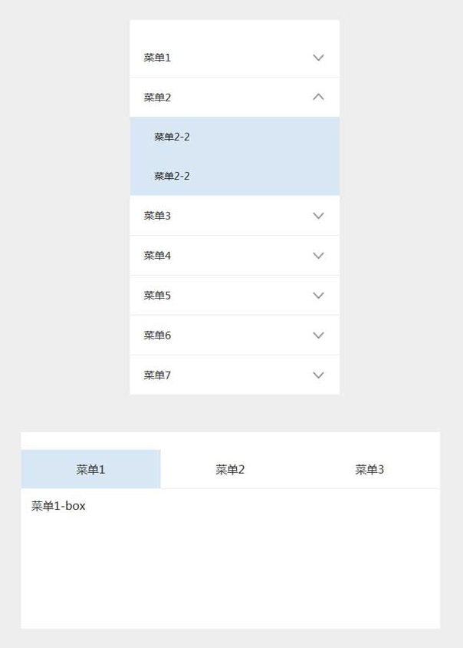The height and width of the screenshot is (648, 463).
Task: Open the 菜单3 accordion label
Action: coord(157,216)
